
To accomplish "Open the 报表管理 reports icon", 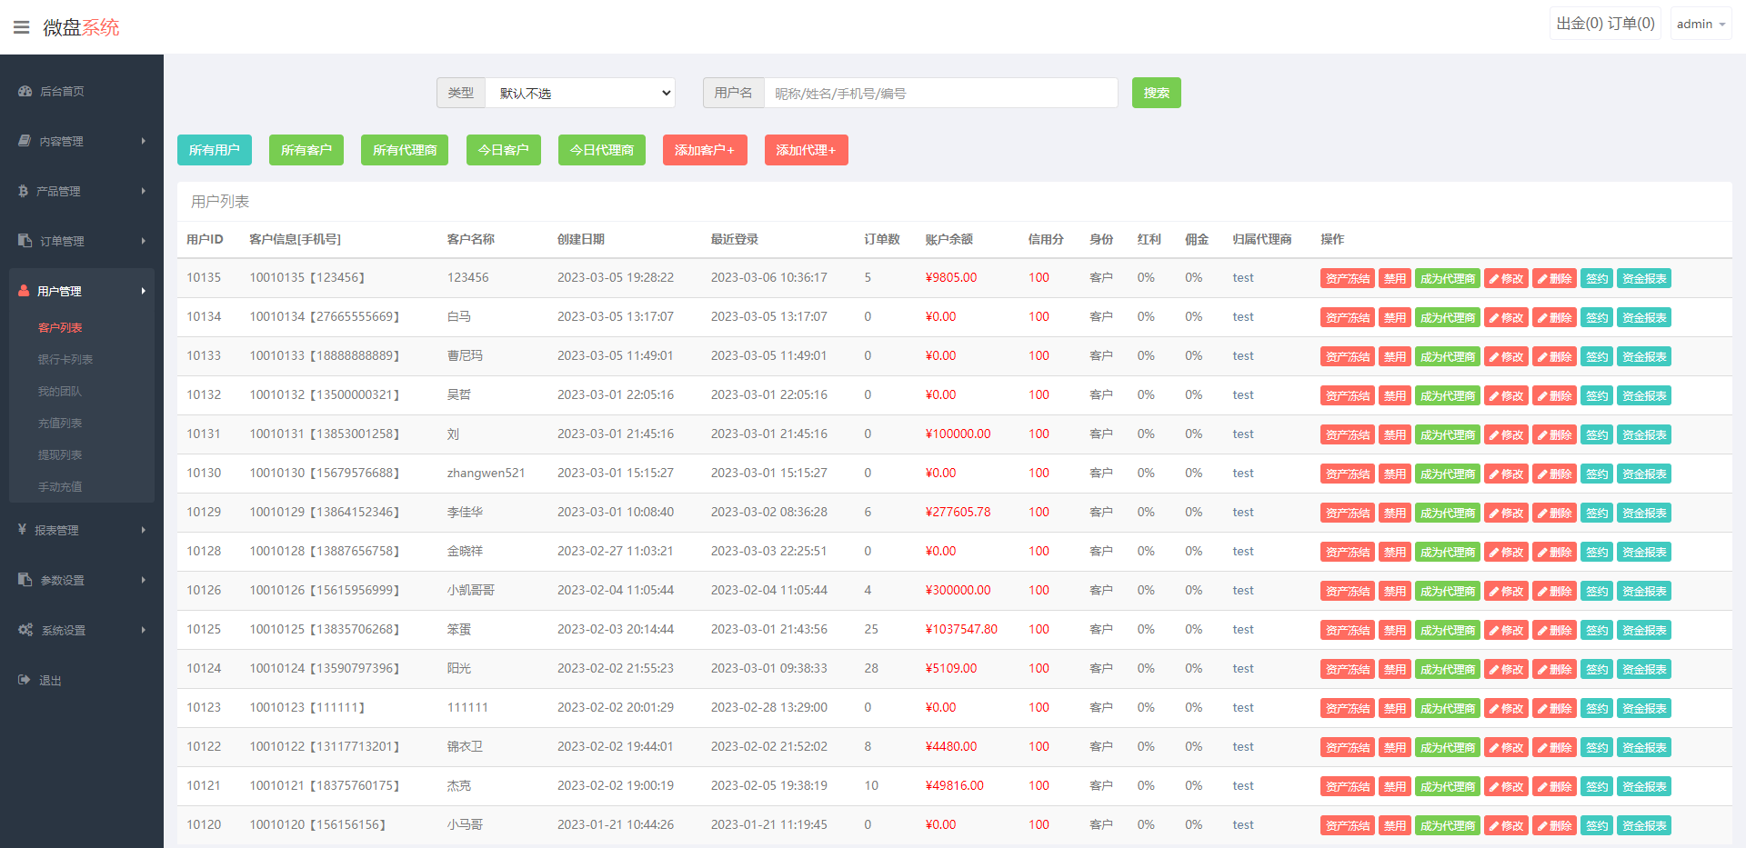I will click(x=24, y=530).
